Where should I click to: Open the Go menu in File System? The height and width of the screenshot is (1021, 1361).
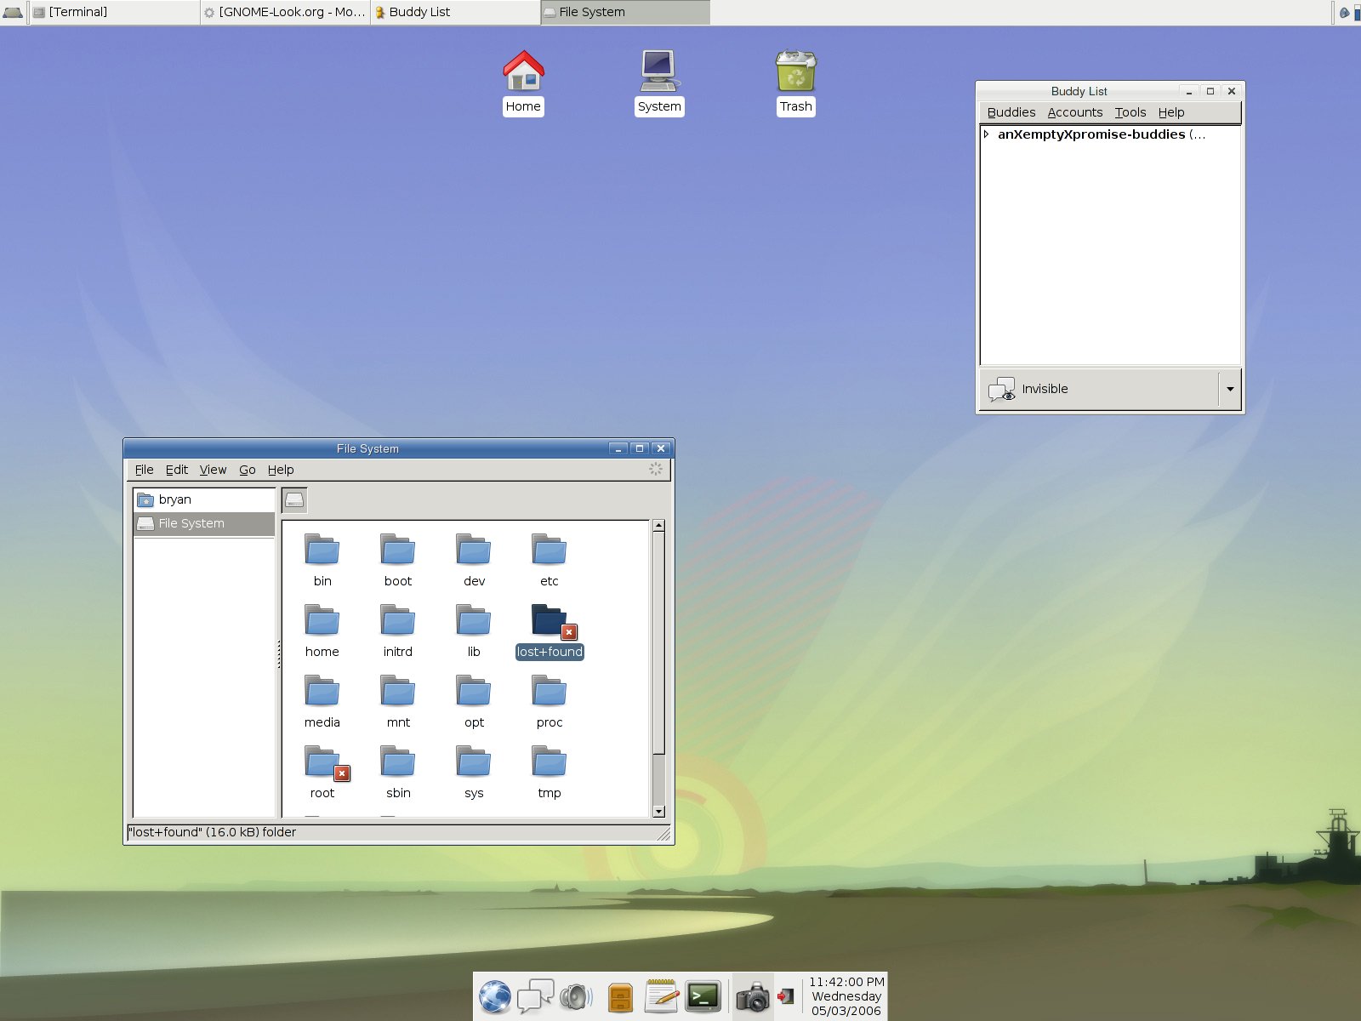point(248,470)
